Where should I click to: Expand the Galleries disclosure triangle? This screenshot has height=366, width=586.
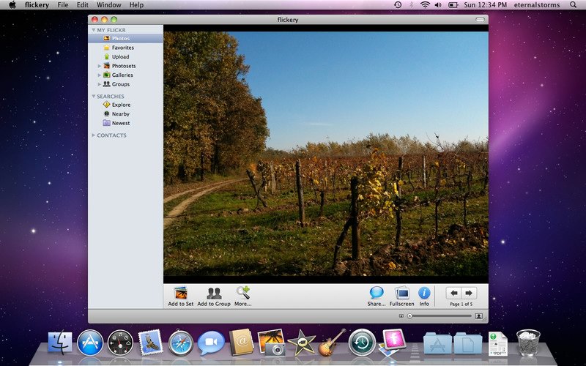click(x=100, y=75)
